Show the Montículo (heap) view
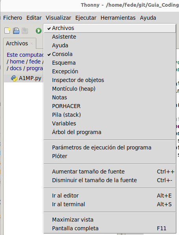The width and height of the screenshot is (179, 235). pos(110,89)
